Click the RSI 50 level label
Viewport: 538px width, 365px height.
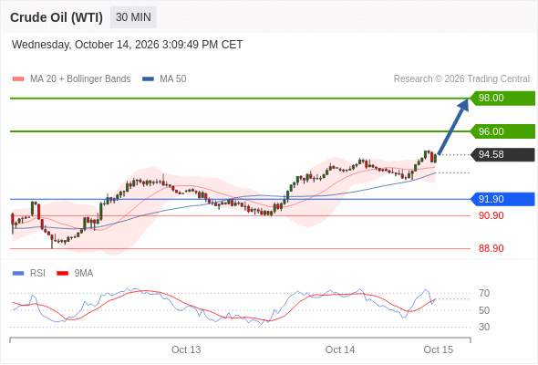pos(484,310)
